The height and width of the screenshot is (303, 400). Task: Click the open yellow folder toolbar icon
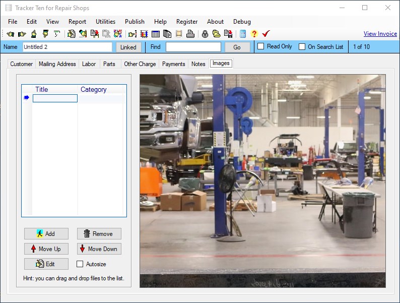[216, 34]
